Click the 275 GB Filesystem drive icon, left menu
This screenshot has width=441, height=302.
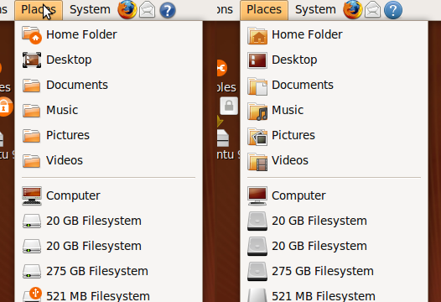(32, 271)
